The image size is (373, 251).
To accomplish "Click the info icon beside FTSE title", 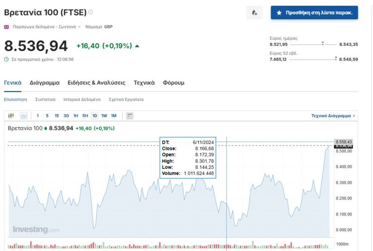I will pos(90,12).
